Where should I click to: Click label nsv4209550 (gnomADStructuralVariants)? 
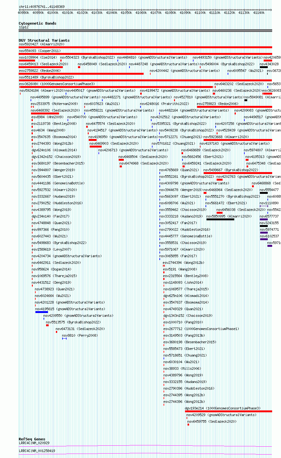tap(78, 316)
